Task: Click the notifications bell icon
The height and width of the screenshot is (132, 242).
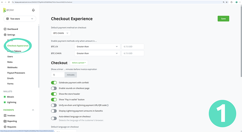Action: (33, 10)
